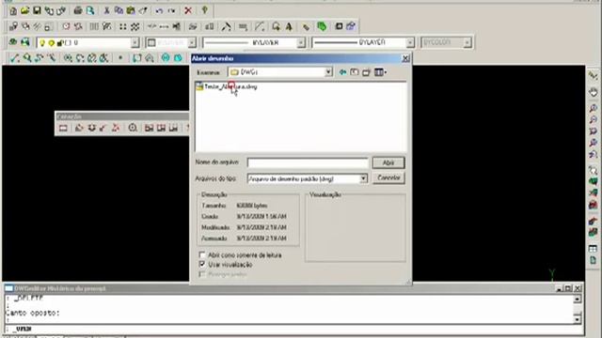Click the Match properties brush icon
The width and height of the screenshot is (602, 338).
click(143, 10)
